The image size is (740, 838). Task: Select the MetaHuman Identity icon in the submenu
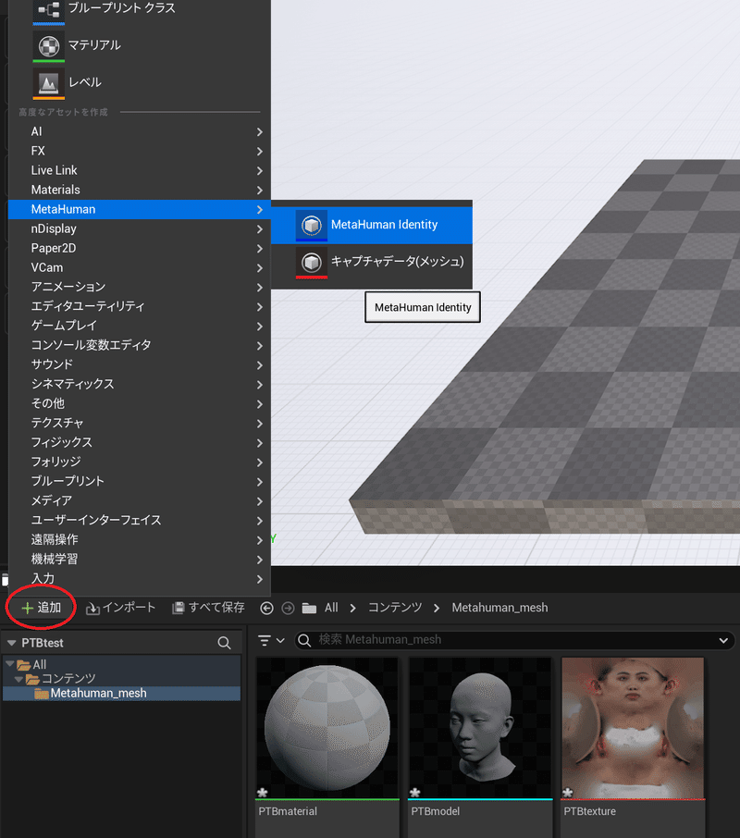pyautogui.click(x=312, y=225)
